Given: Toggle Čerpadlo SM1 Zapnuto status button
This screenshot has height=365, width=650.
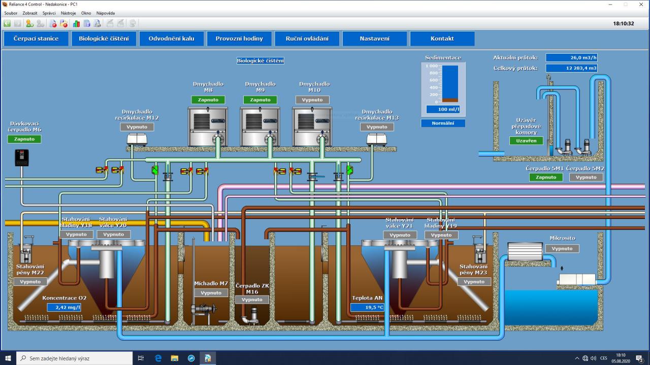Looking at the screenshot, I should tap(546, 177).
